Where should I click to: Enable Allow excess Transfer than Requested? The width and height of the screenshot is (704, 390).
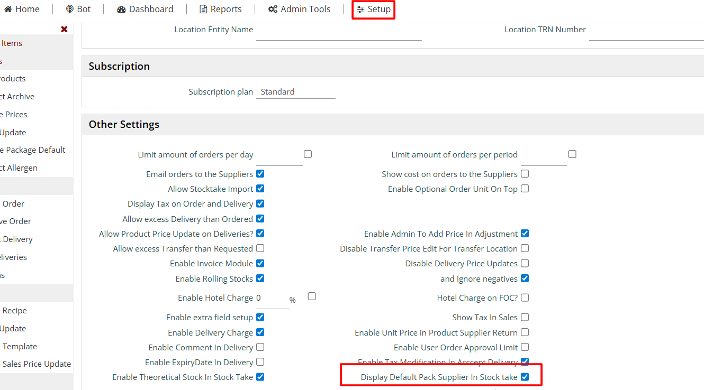[x=260, y=248]
